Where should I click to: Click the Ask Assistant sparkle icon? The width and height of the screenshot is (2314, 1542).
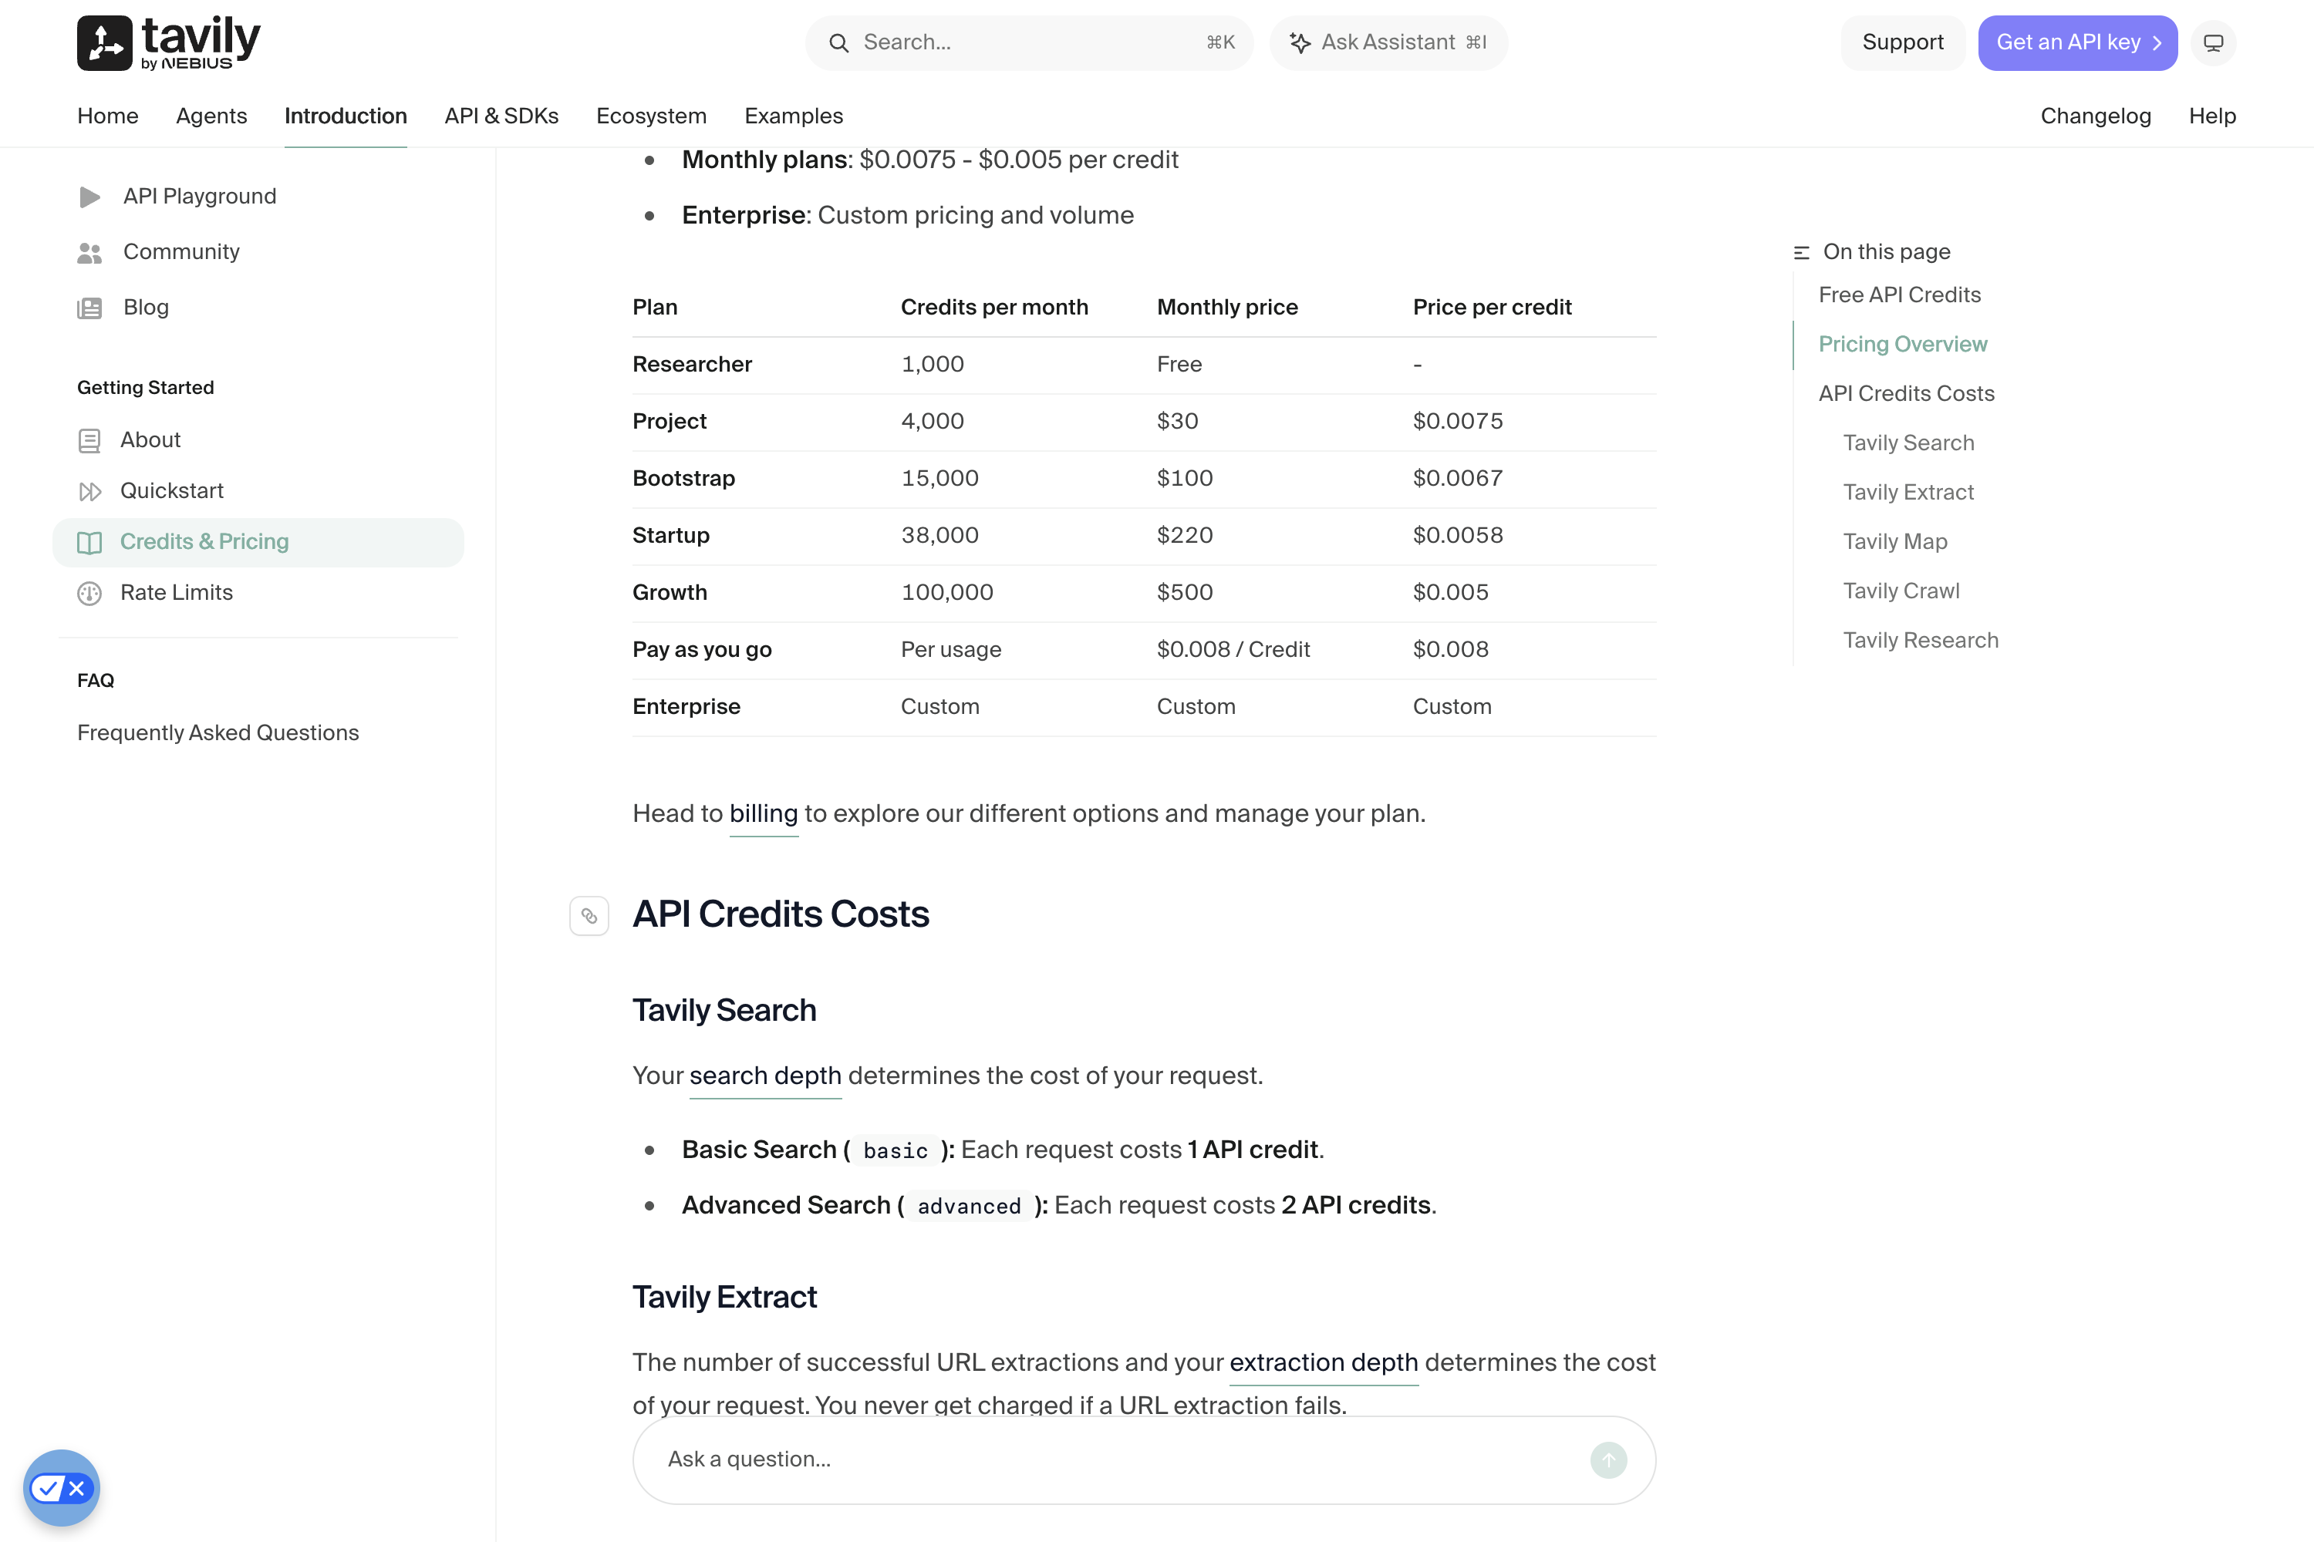pyautogui.click(x=1300, y=42)
